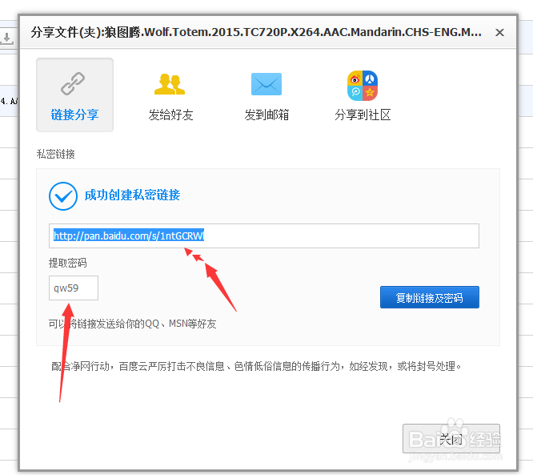Switch to the 发给好友 tab label
The image size is (533, 475).
[170, 115]
